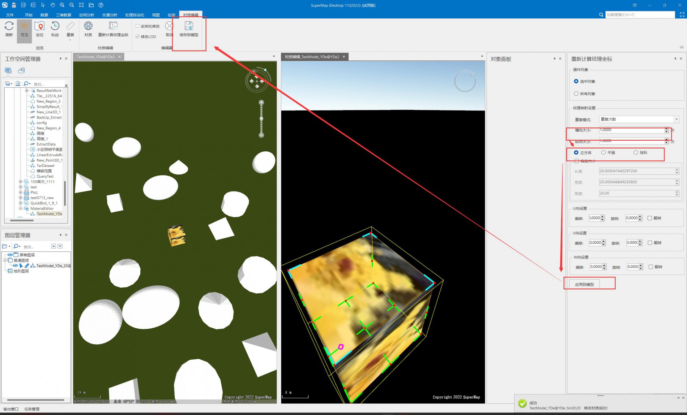Click the navigation compass in left scene
The image size is (687, 415).
257,81
